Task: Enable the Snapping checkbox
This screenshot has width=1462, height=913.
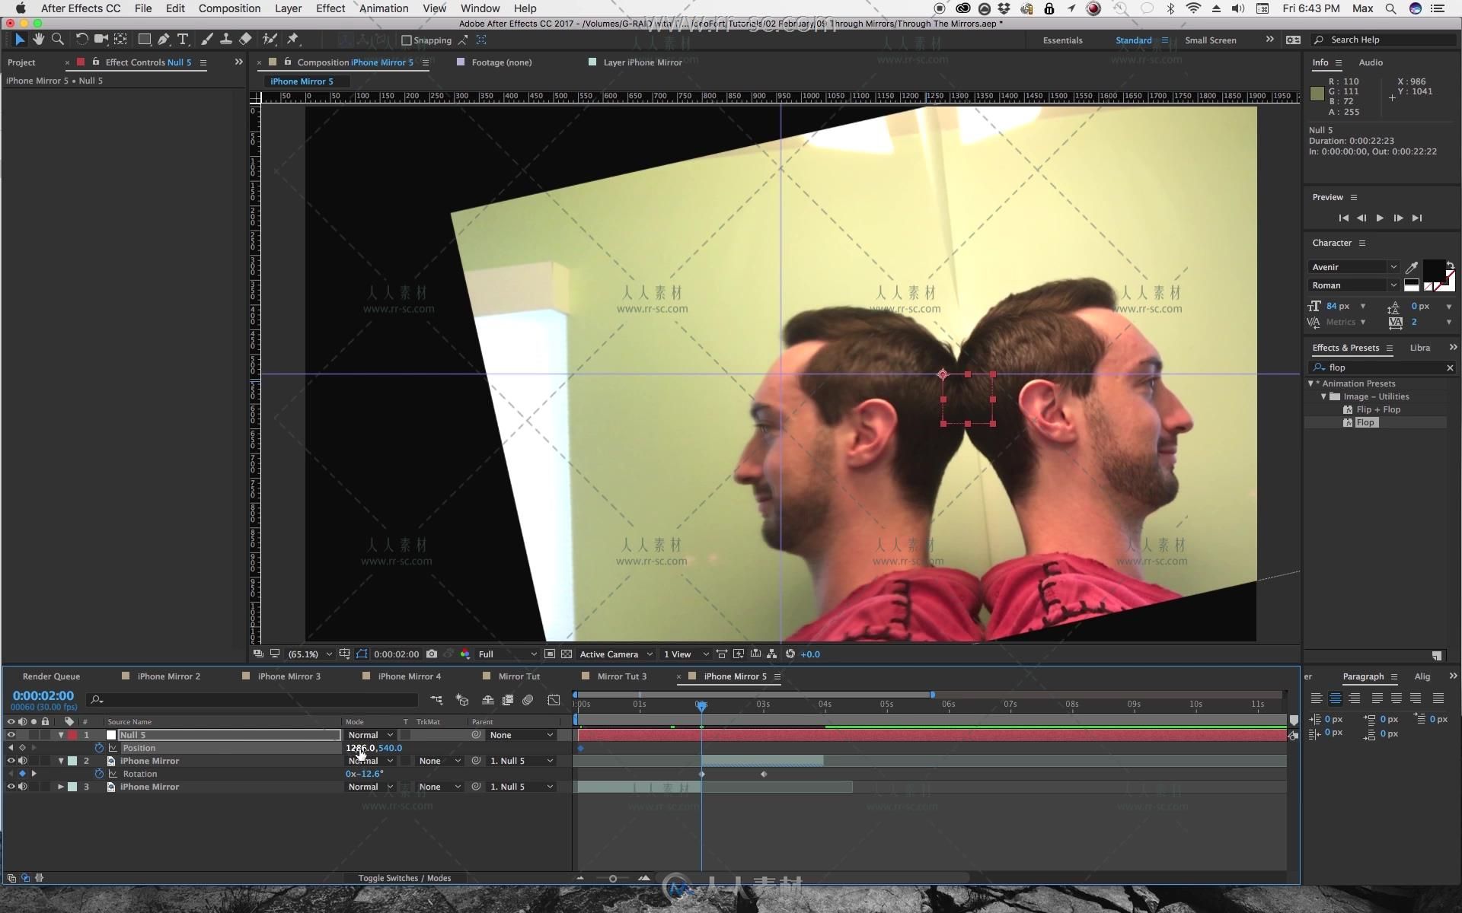Action: coord(407,40)
